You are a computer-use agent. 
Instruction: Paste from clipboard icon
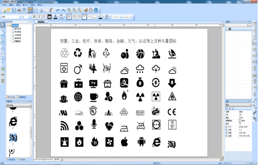coord(52,10)
